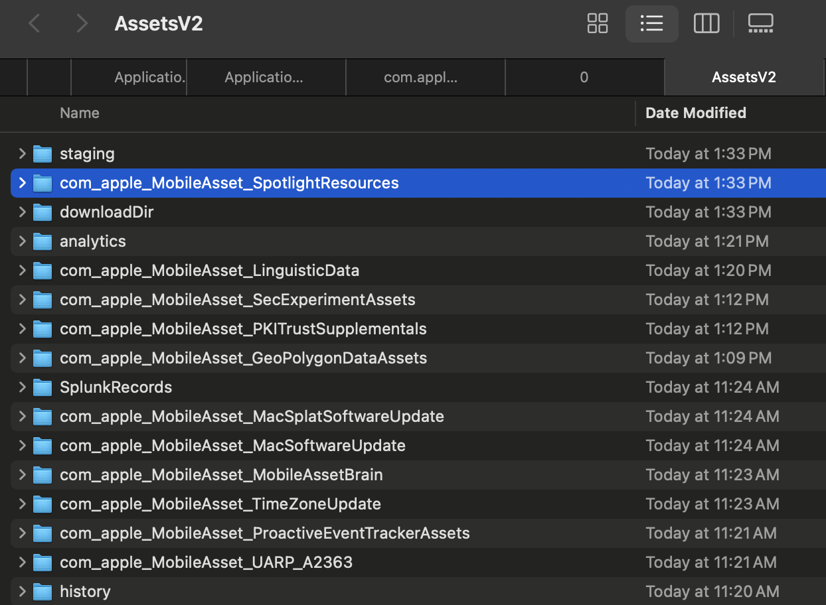The width and height of the screenshot is (826, 605).
Task: Switch to the tab named 0
Action: coord(584,77)
